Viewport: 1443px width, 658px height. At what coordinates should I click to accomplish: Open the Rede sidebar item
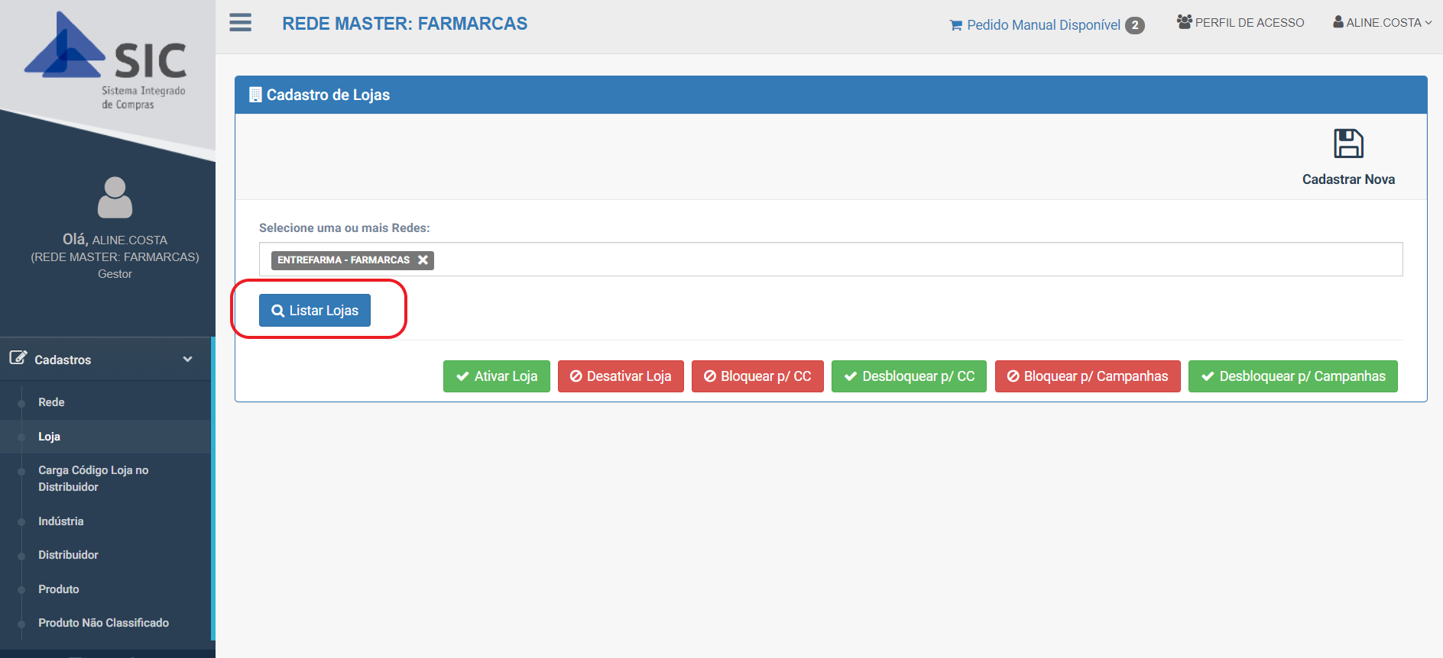[x=51, y=402]
